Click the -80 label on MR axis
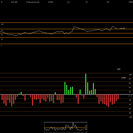Viewport: 133px width, 133px height. (130, 113)
